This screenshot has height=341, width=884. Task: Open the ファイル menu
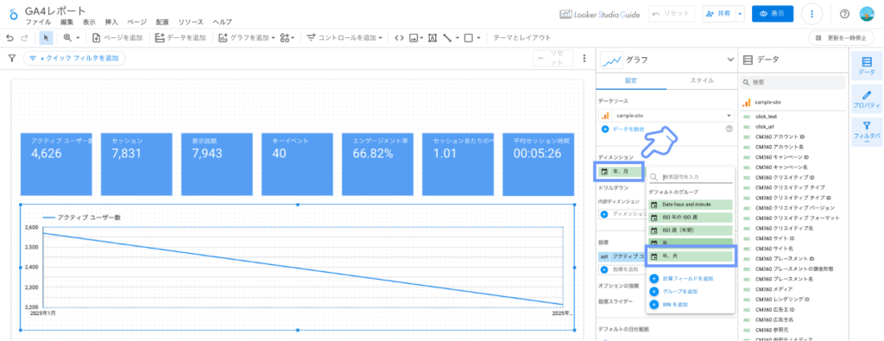pyautogui.click(x=38, y=22)
